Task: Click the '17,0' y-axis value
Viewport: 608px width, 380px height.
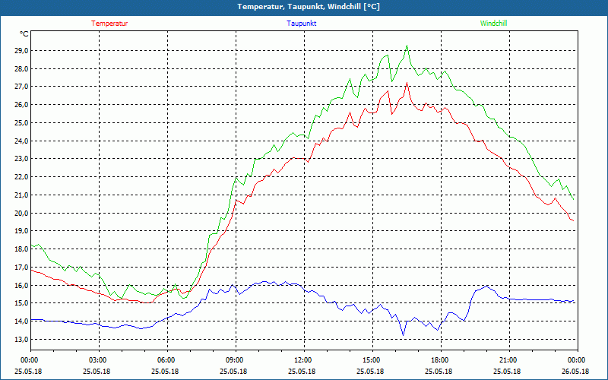Action: click(x=21, y=268)
